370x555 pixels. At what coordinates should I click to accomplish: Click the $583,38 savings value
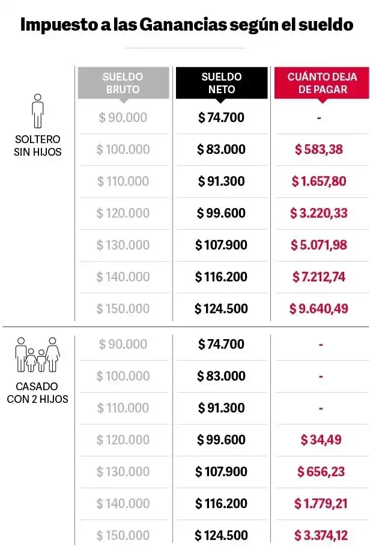coord(318,149)
